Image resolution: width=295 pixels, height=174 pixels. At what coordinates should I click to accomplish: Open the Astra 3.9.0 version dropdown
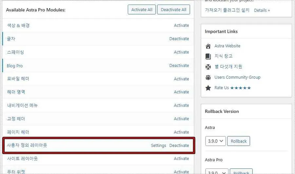[215, 141]
